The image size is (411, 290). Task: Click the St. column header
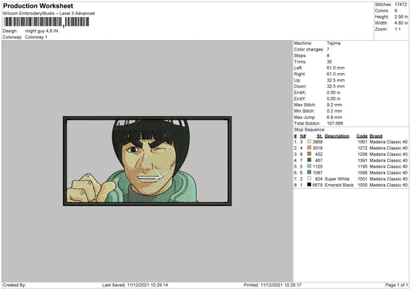[x=319, y=136]
